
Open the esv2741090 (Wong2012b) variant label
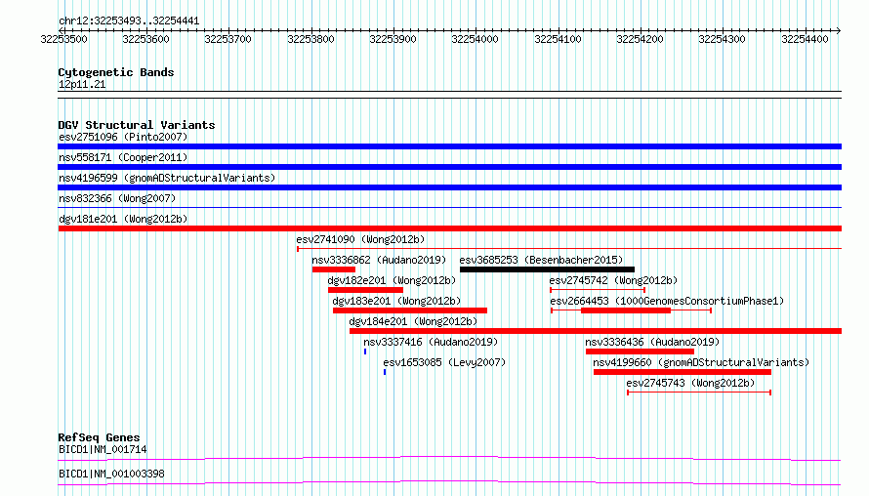pyautogui.click(x=360, y=239)
